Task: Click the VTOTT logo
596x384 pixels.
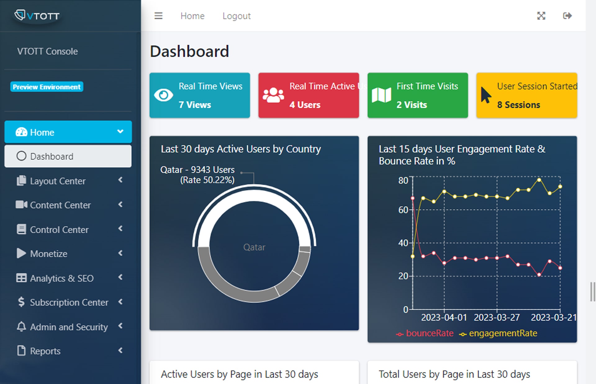Action: click(37, 15)
